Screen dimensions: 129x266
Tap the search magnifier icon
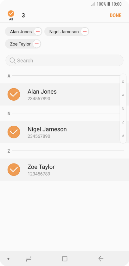(x=13, y=60)
